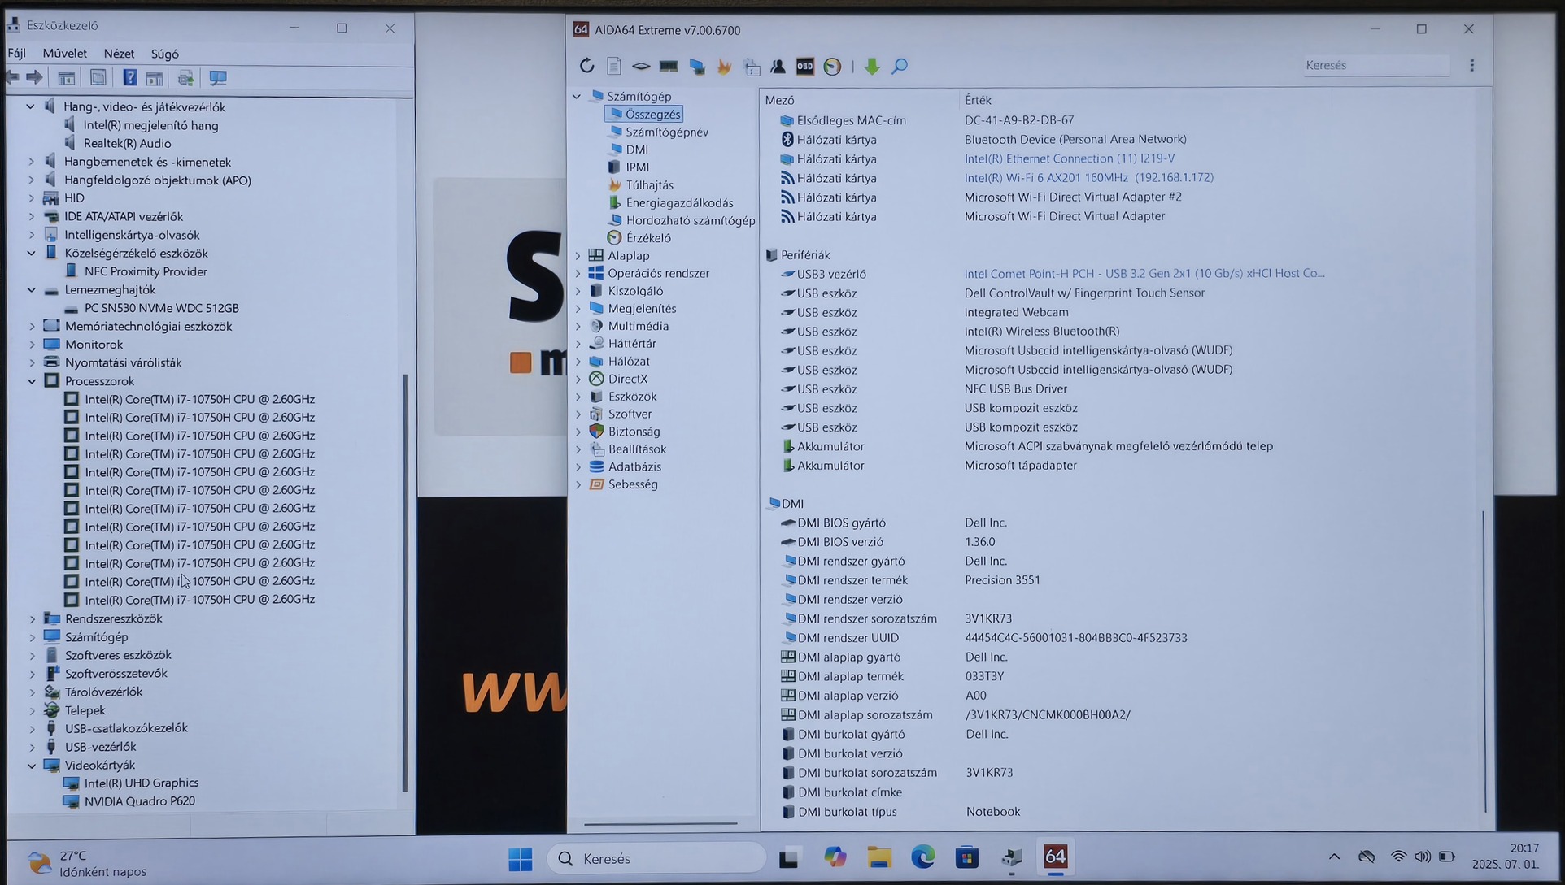Screen dimensions: 1565x885
Task: Open the AIDA64 three-dot options menu
Action: click(1471, 65)
